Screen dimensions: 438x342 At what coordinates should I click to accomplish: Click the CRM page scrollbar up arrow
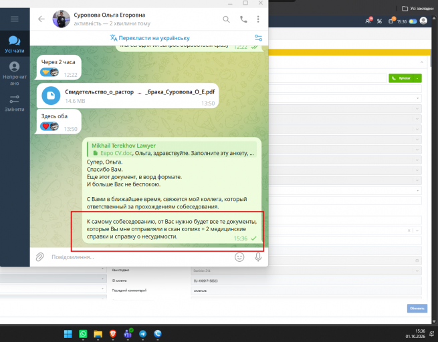435,19
